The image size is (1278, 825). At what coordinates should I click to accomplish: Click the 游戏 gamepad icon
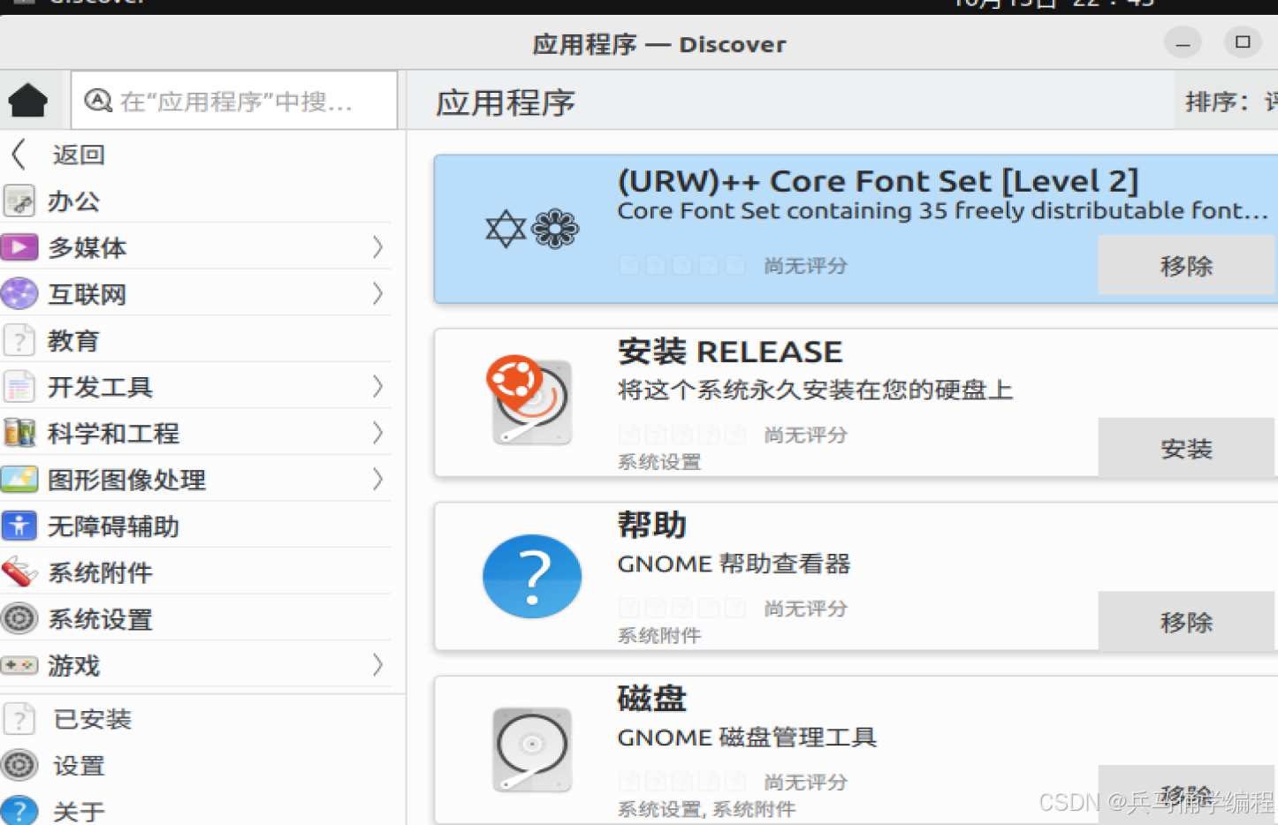point(19,665)
